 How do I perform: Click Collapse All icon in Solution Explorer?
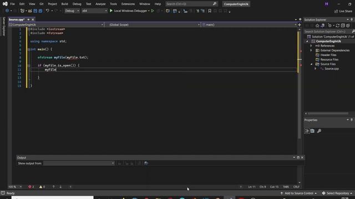343,25
